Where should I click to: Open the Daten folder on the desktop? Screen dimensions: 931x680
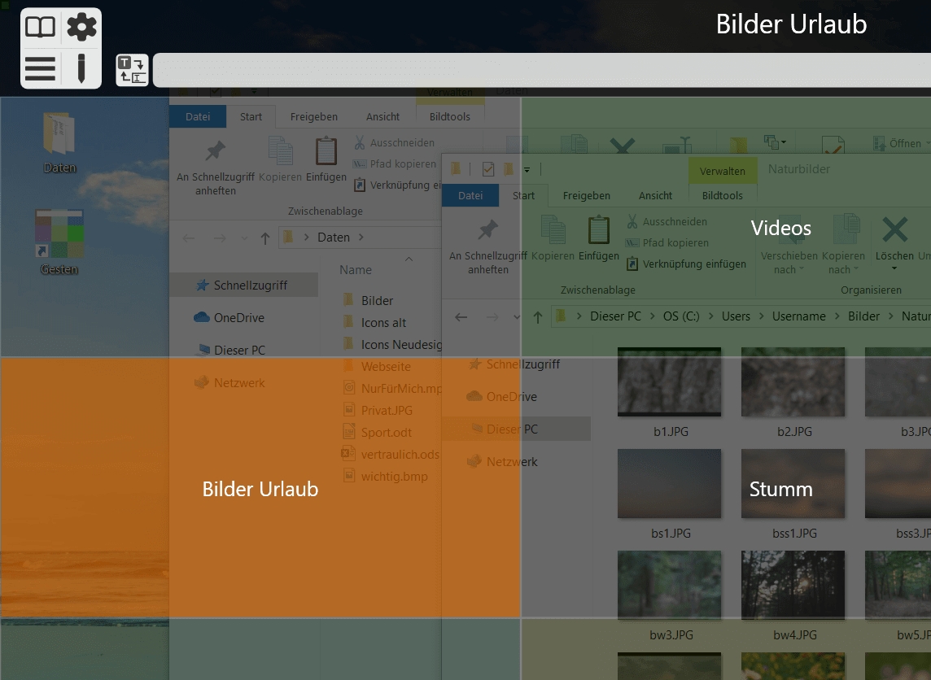[x=59, y=142]
